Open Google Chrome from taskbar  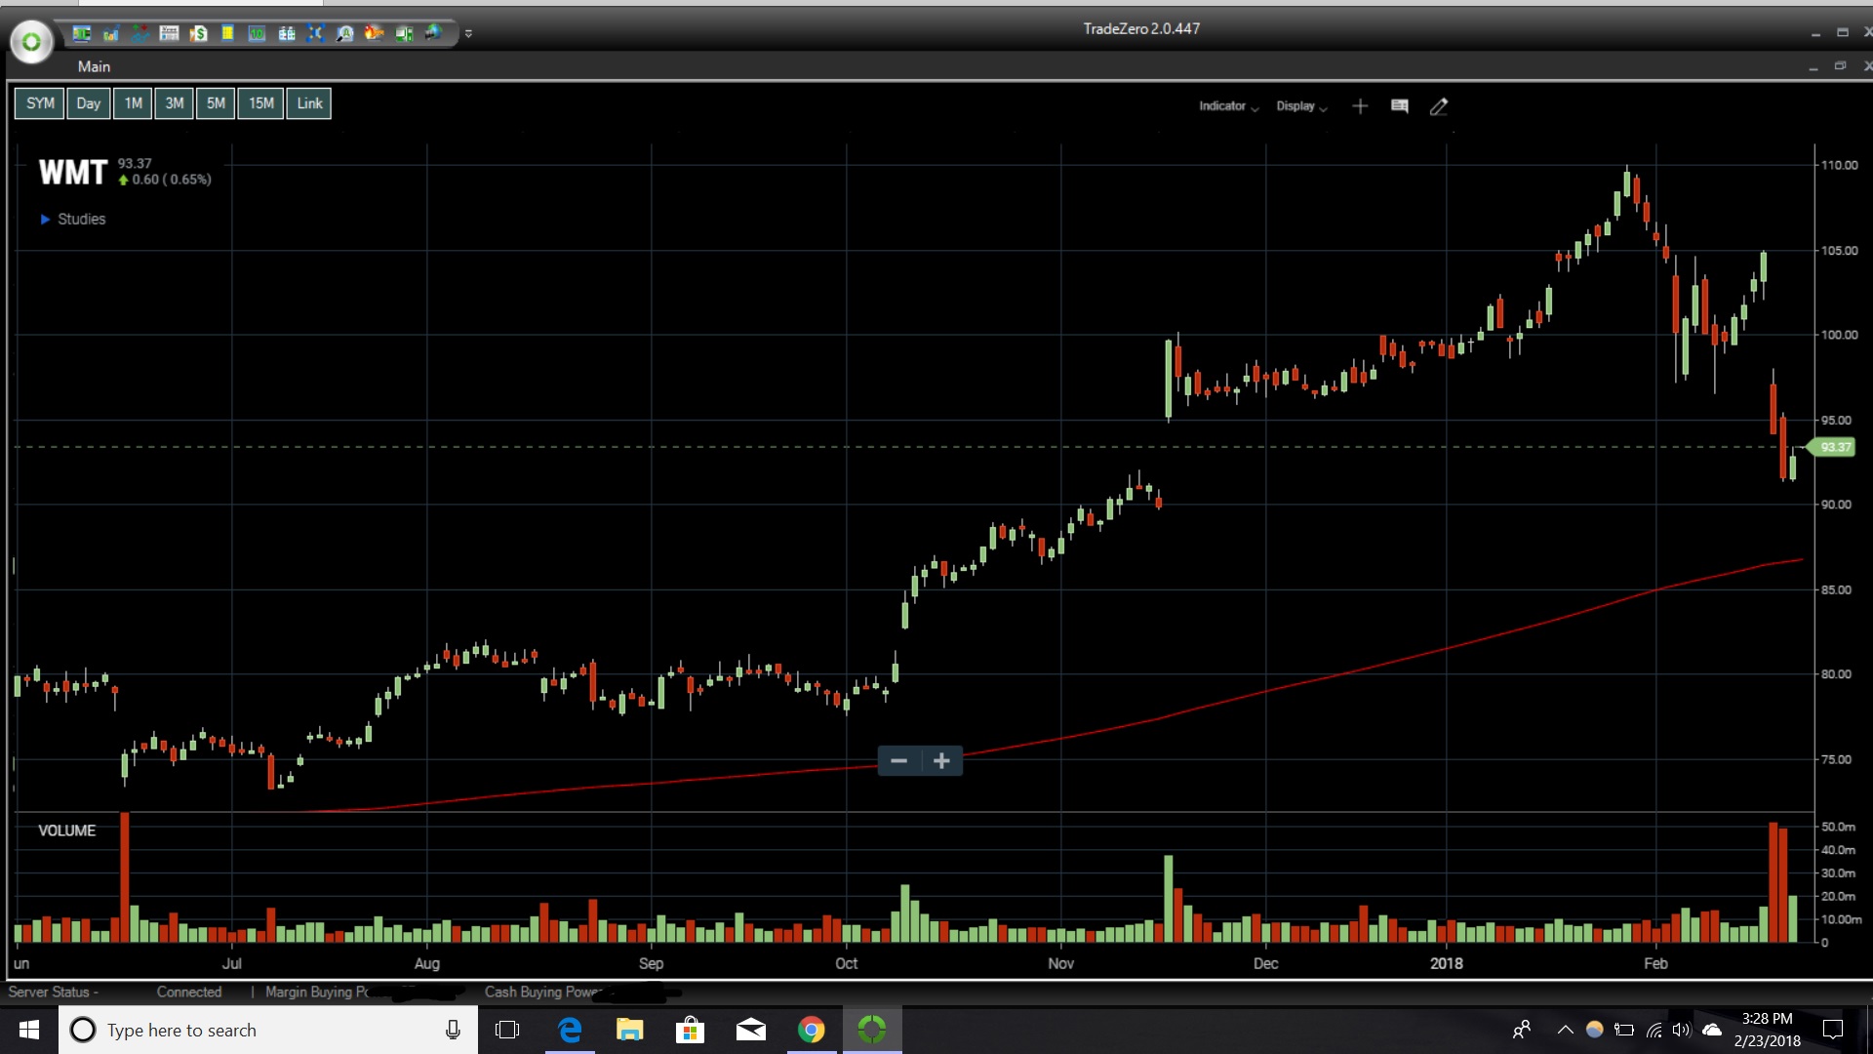point(811,1030)
